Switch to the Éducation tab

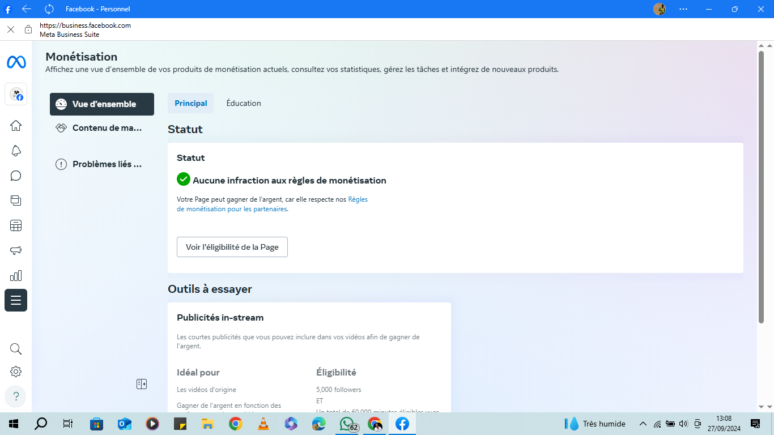(x=244, y=103)
